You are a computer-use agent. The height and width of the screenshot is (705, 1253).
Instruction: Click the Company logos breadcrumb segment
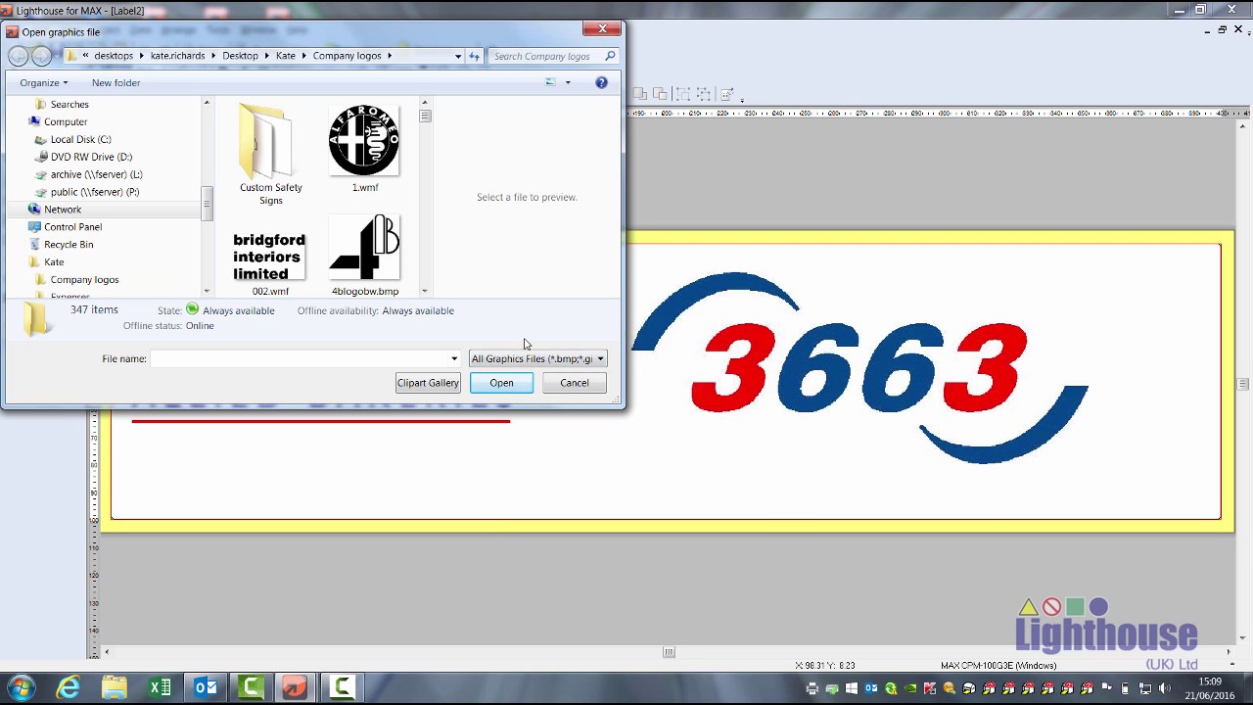tap(347, 56)
